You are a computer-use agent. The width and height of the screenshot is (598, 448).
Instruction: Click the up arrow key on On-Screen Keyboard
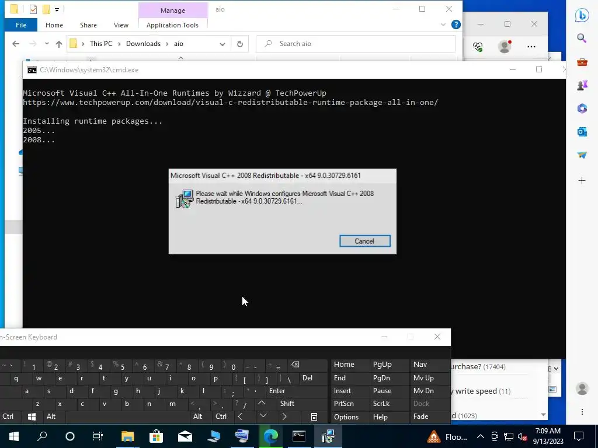(262, 403)
